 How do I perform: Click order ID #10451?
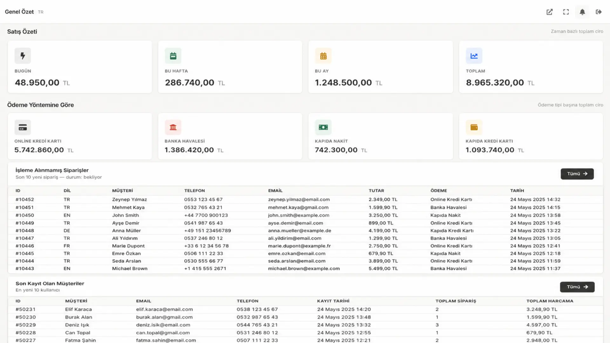click(x=25, y=207)
